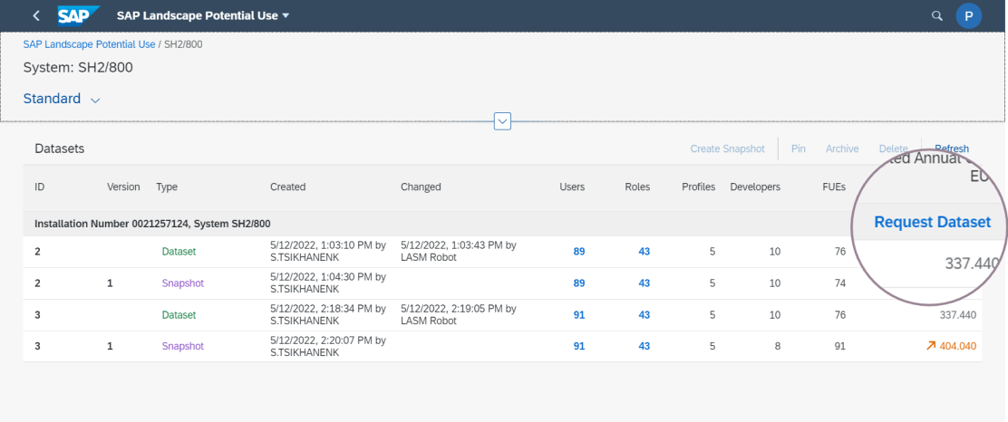This screenshot has height=422, width=1008.
Task: Collapse the header with the chevron button
Action: 502,120
